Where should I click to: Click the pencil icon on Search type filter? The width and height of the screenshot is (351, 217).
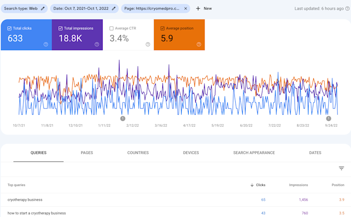click(x=43, y=8)
